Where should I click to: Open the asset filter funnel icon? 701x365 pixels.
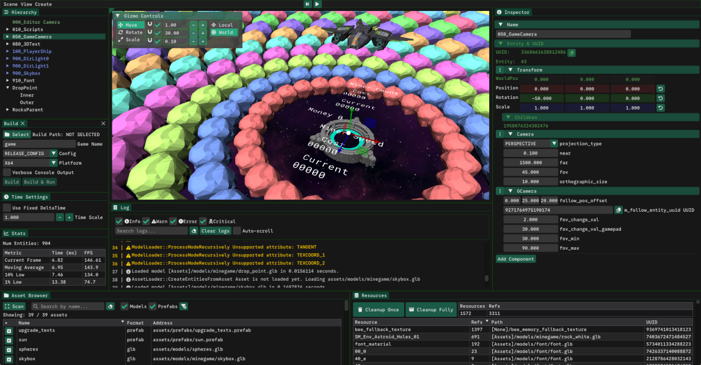pyautogui.click(x=184, y=306)
